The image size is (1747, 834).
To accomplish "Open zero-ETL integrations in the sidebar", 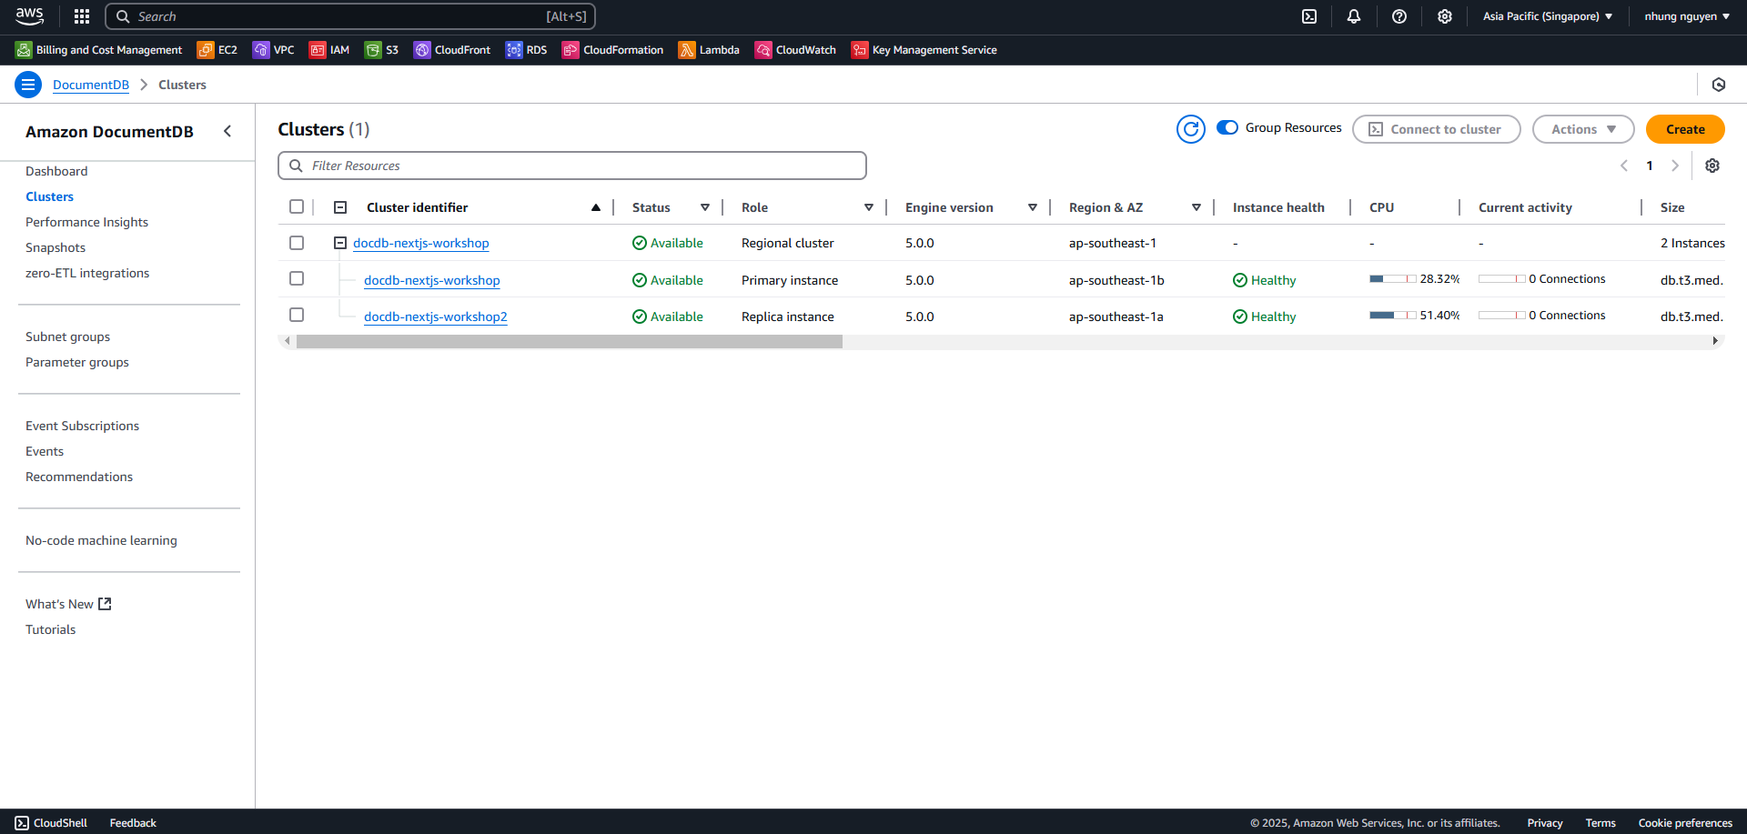I will coord(87,273).
